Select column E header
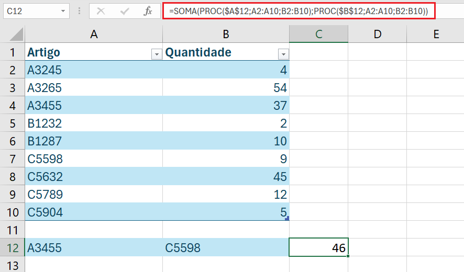The width and height of the screenshot is (464, 272). pyautogui.click(x=435, y=34)
